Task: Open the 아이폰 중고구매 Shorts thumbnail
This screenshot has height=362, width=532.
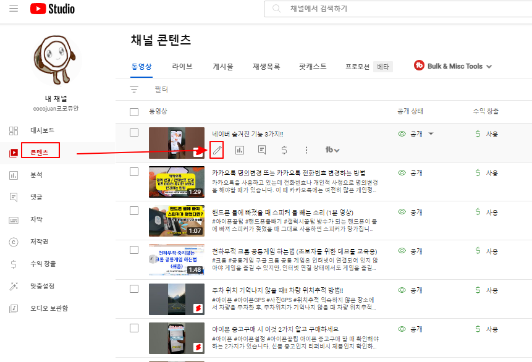Action: [177, 339]
